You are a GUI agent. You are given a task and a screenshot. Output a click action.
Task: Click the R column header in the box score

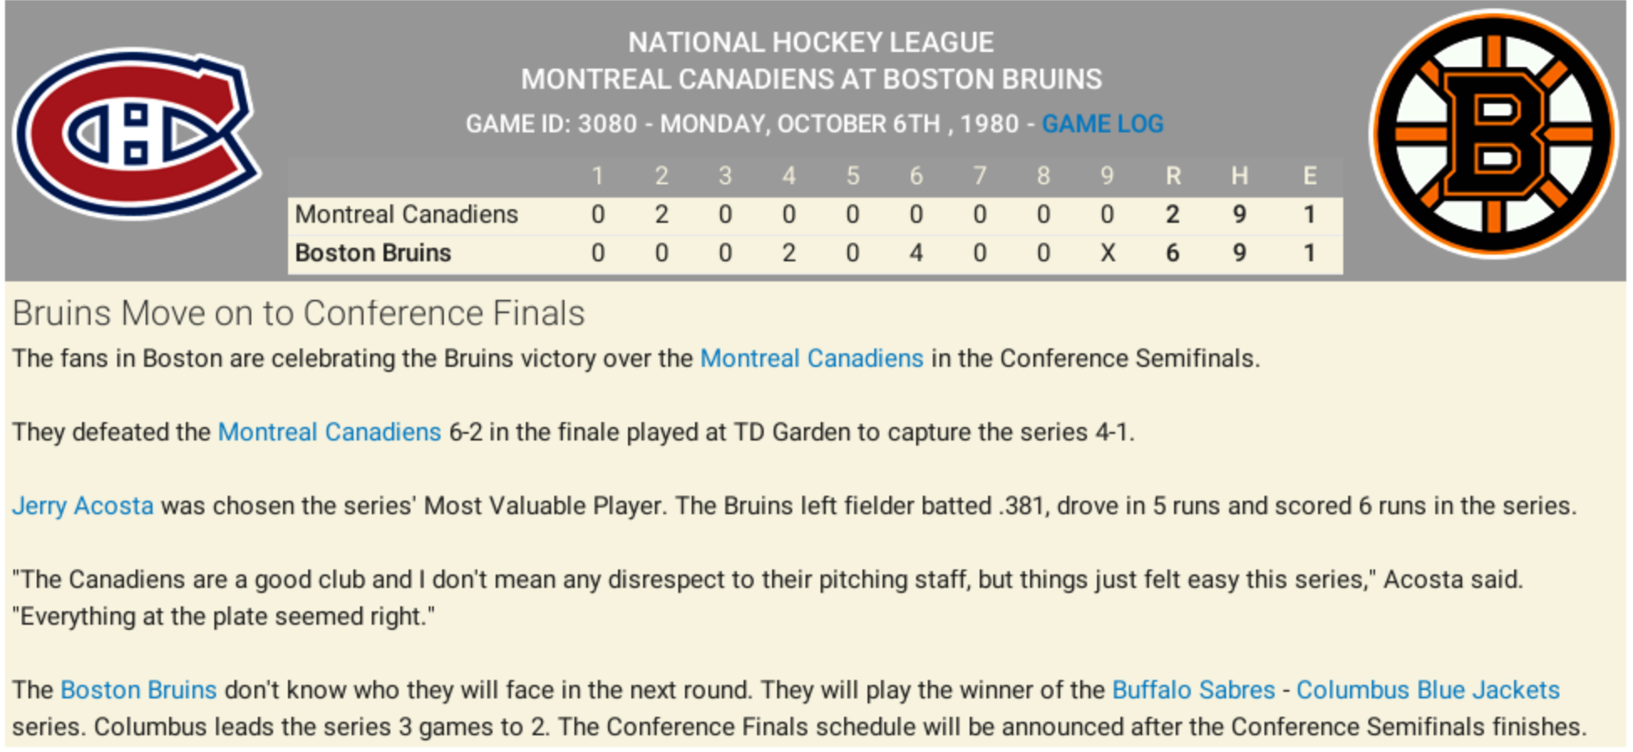point(1173,176)
